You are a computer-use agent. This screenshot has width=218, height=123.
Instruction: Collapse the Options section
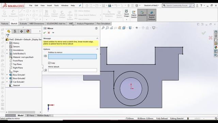97,49
